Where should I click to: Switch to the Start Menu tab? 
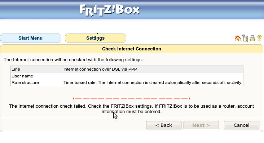pos(31,38)
